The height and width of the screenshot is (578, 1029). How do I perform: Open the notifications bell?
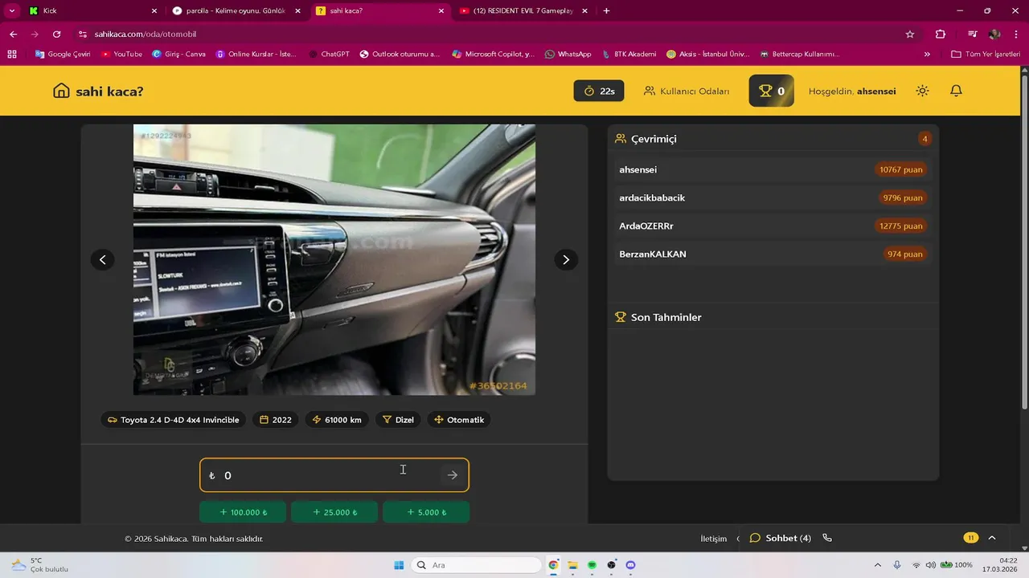(956, 91)
